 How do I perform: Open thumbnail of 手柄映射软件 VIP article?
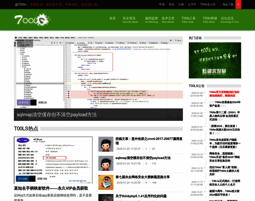(x=53, y=160)
